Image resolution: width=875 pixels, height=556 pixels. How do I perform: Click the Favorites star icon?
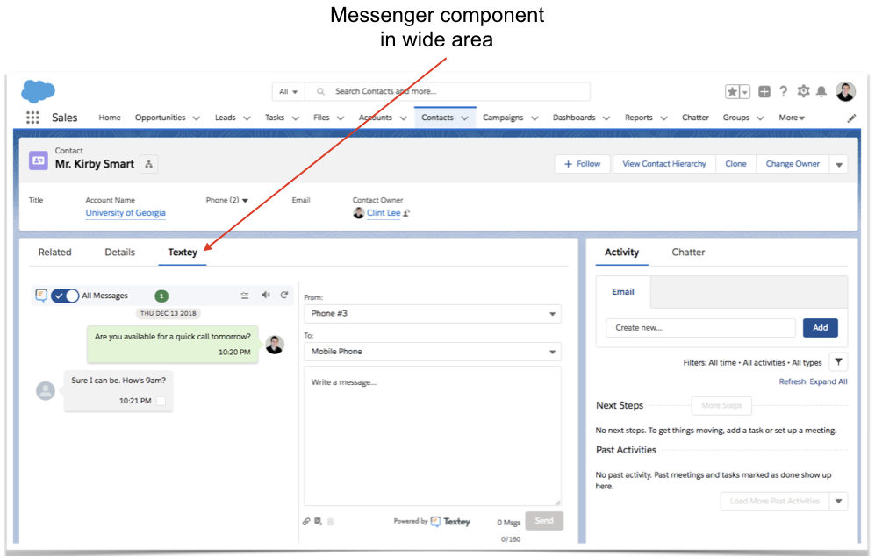point(732,91)
